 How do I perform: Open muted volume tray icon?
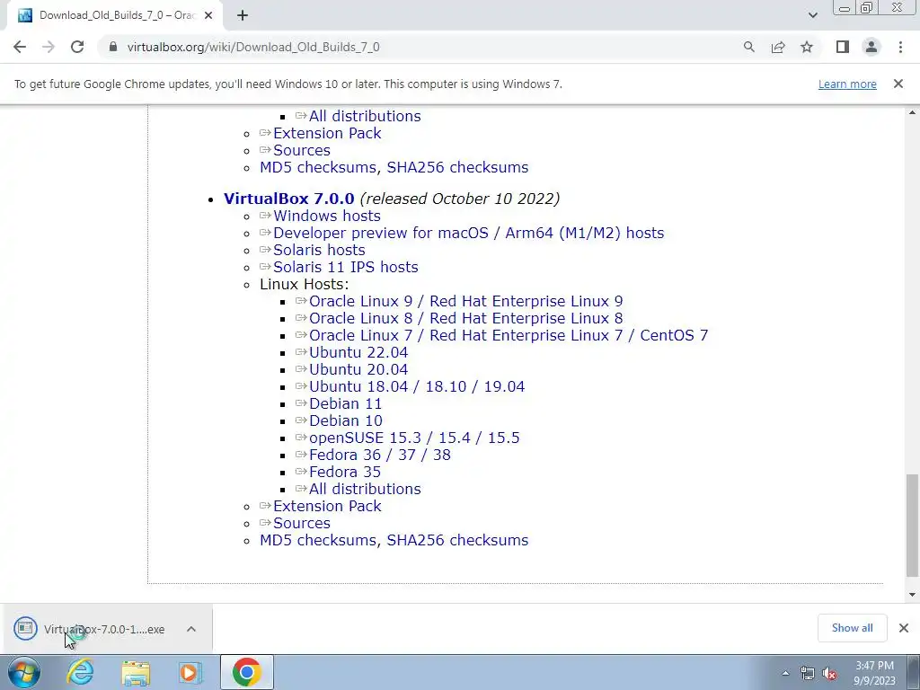(x=829, y=673)
